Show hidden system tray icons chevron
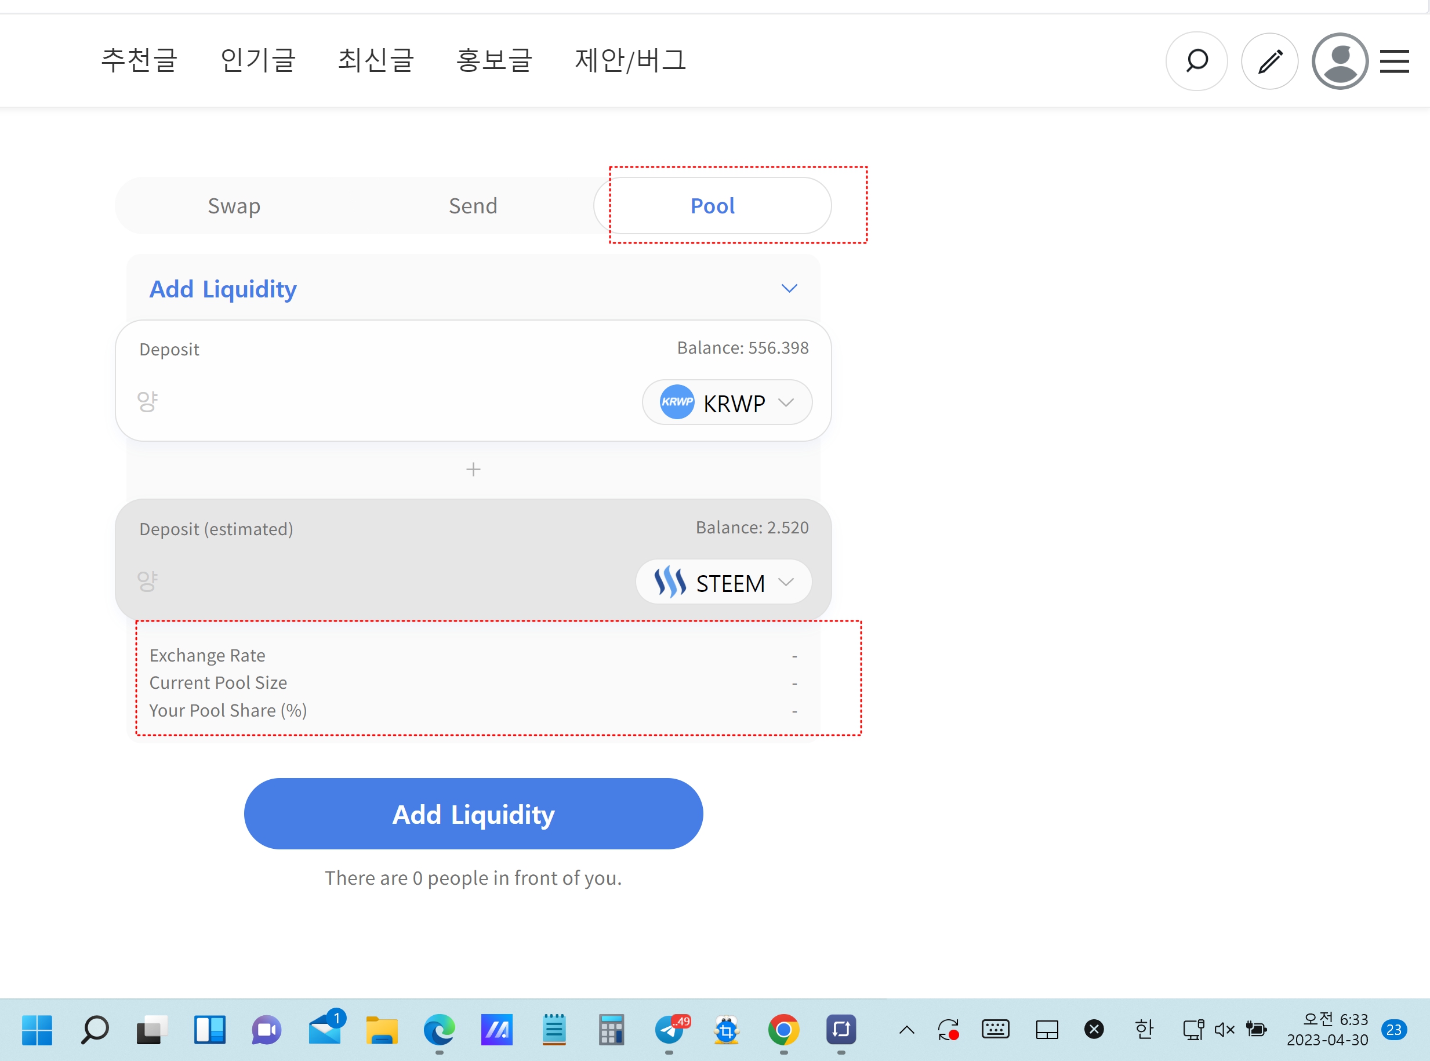Screen dimensions: 1430x1061 [x=906, y=1030]
